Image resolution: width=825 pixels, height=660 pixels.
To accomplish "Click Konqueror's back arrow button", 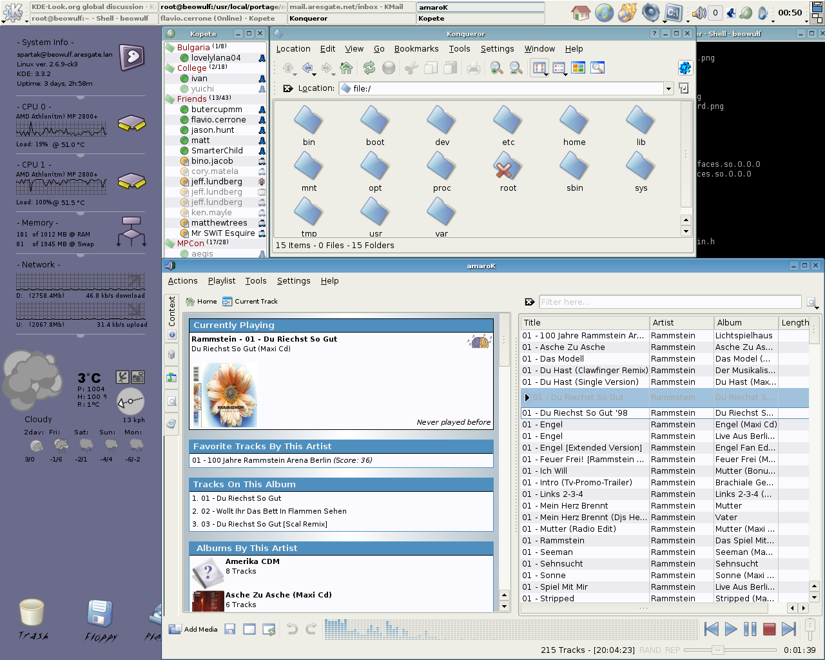I will click(x=308, y=68).
